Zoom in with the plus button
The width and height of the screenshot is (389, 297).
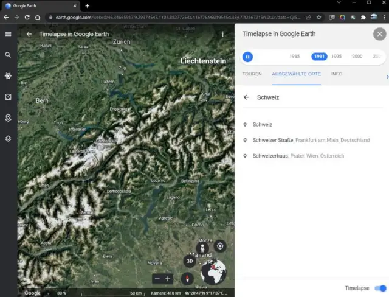(x=168, y=279)
